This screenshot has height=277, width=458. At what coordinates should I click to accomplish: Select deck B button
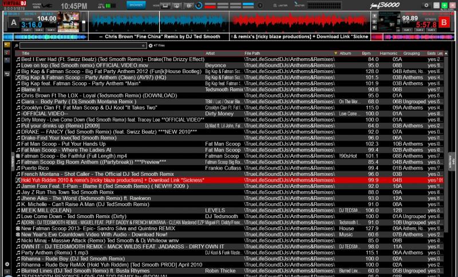(x=444, y=22)
